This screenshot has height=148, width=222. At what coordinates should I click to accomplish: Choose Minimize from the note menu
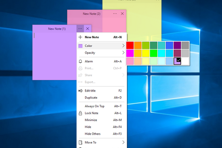click(x=101, y=120)
